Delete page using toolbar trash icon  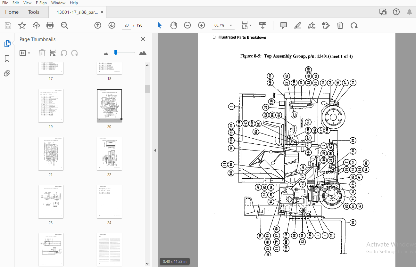(340, 25)
